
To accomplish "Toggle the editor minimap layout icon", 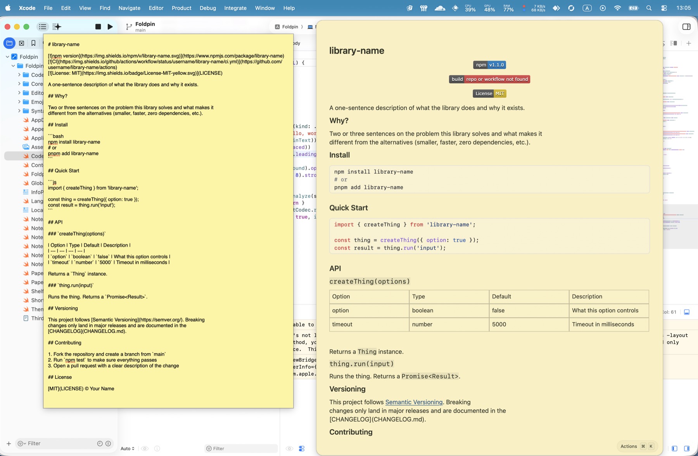I will pos(674,43).
